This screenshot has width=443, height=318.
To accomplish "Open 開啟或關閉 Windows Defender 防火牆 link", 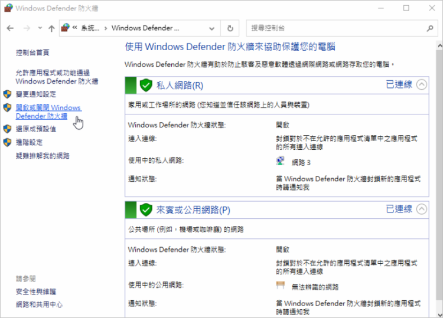I will click(48, 112).
